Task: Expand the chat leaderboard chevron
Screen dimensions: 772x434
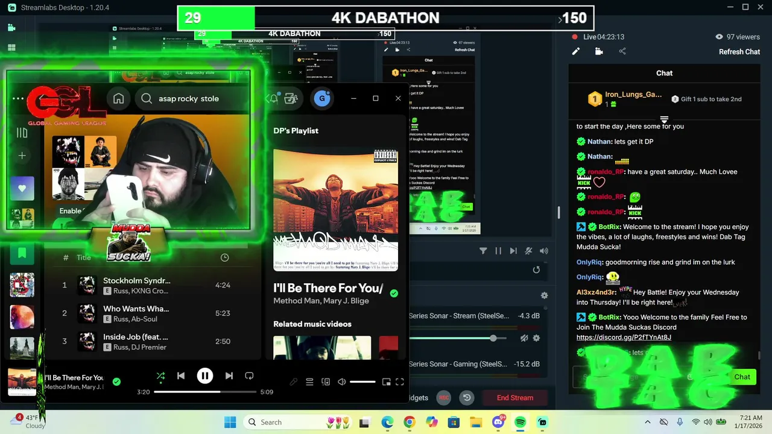Action: point(664,119)
